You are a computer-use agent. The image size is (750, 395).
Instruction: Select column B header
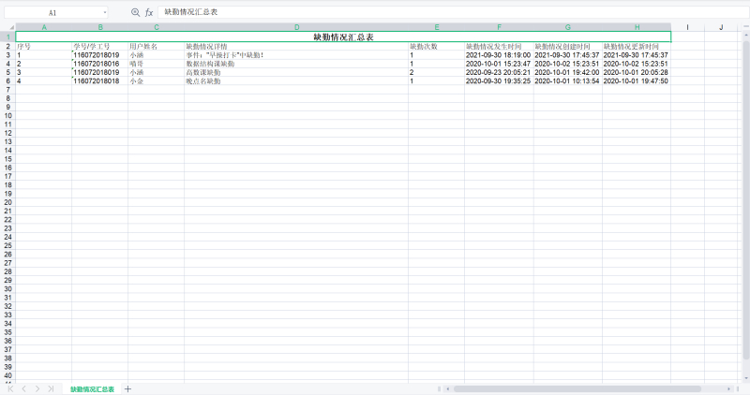pyautogui.click(x=100, y=27)
